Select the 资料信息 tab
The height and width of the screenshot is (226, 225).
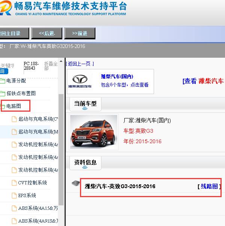click(85, 163)
